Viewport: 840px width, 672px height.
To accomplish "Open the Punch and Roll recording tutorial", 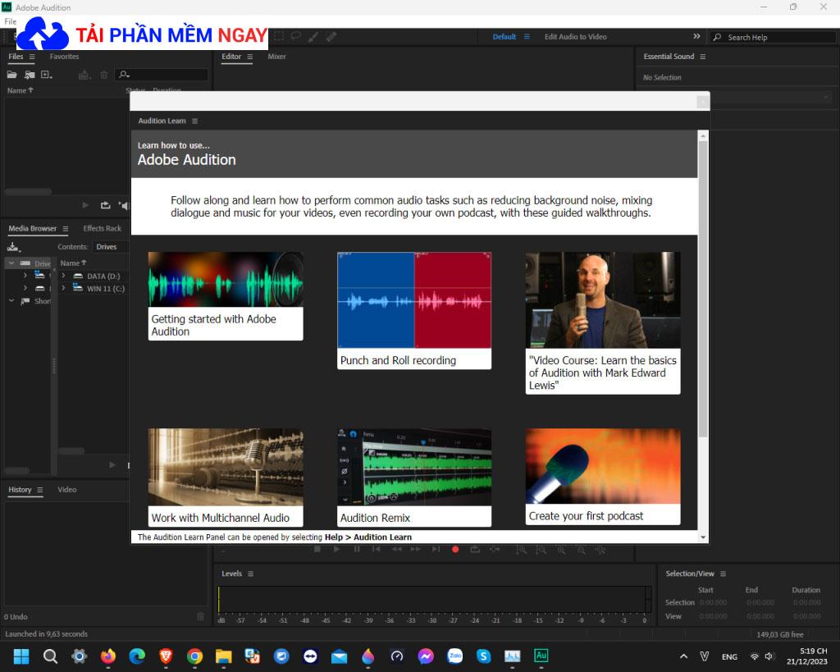I will [x=414, y=311].
